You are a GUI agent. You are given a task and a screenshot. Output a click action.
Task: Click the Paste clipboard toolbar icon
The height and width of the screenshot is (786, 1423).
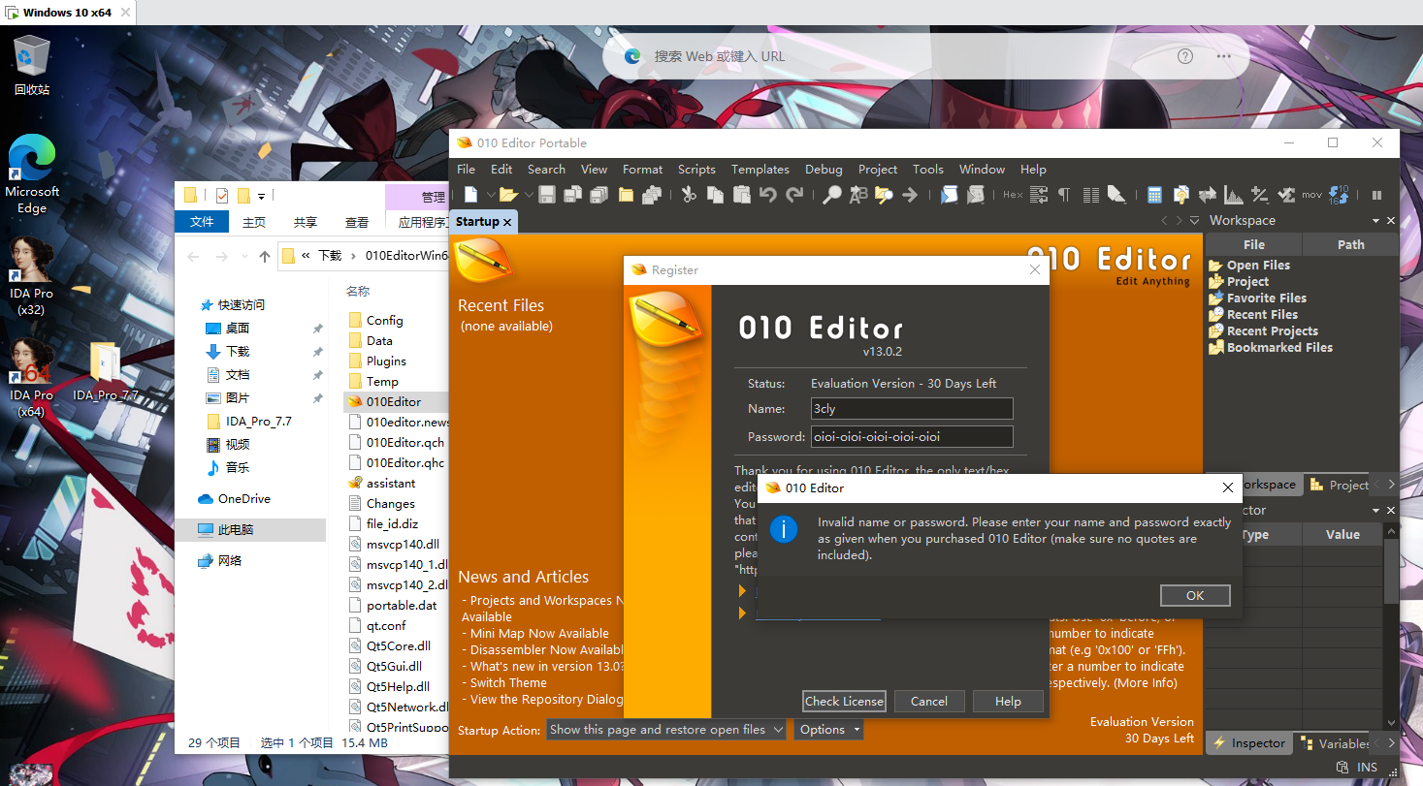[x=742, y=195]
